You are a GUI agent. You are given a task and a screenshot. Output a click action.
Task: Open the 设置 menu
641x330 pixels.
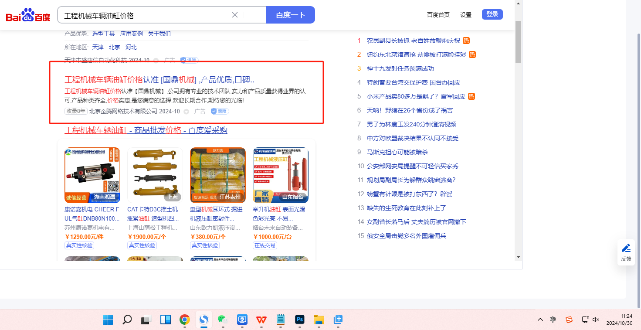[466, 15]
